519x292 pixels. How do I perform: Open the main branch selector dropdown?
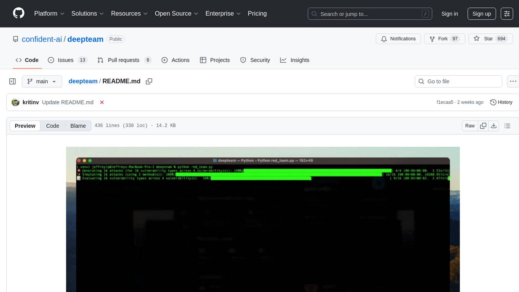tap(42, 81)
